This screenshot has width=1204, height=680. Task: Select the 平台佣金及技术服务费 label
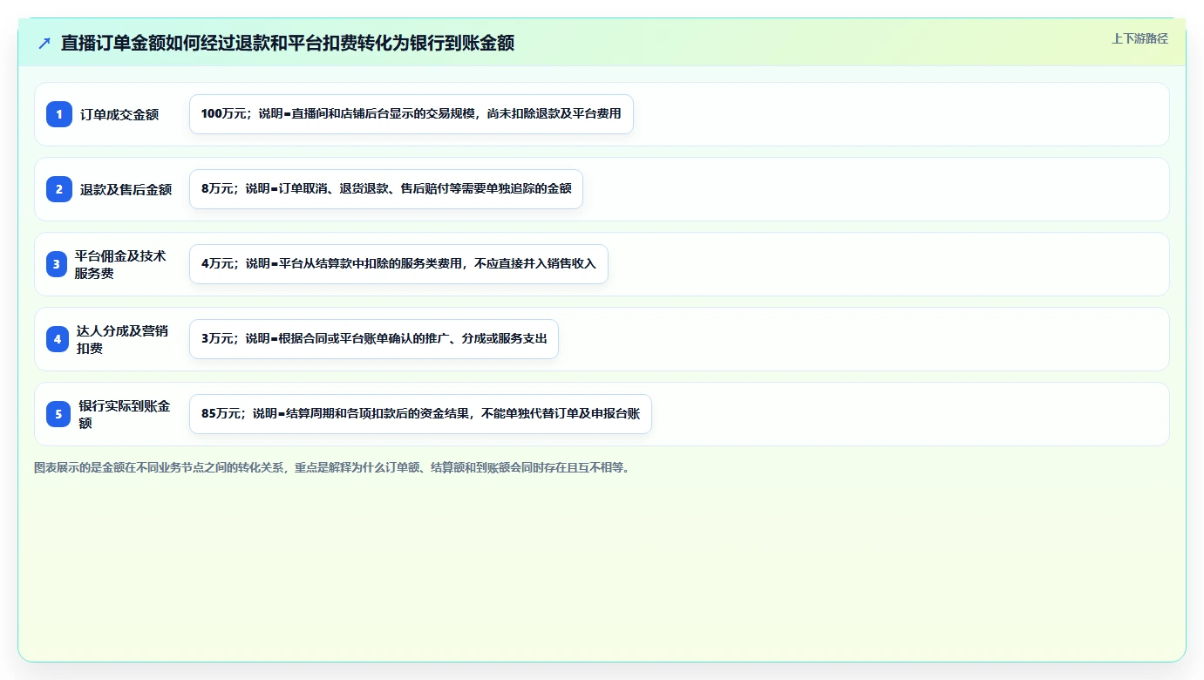pyautogui.click(x=120, y=264)
